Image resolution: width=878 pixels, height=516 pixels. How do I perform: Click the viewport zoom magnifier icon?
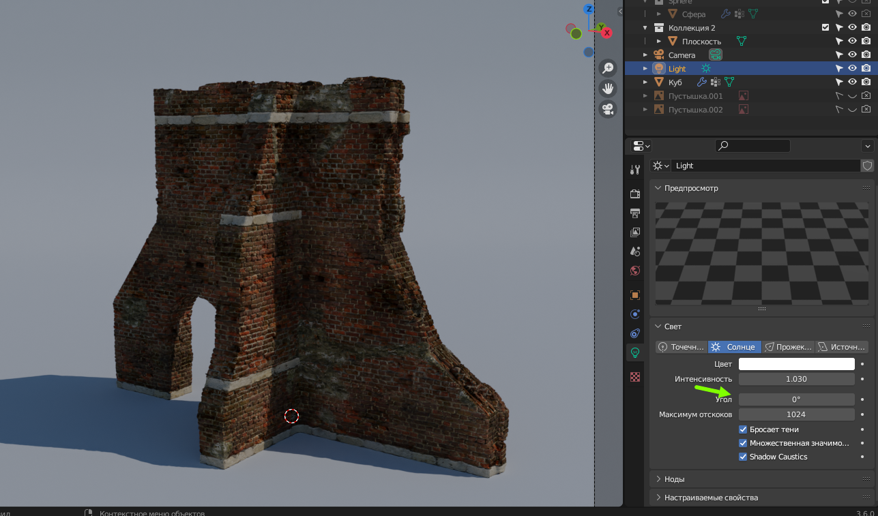[608, 68]
